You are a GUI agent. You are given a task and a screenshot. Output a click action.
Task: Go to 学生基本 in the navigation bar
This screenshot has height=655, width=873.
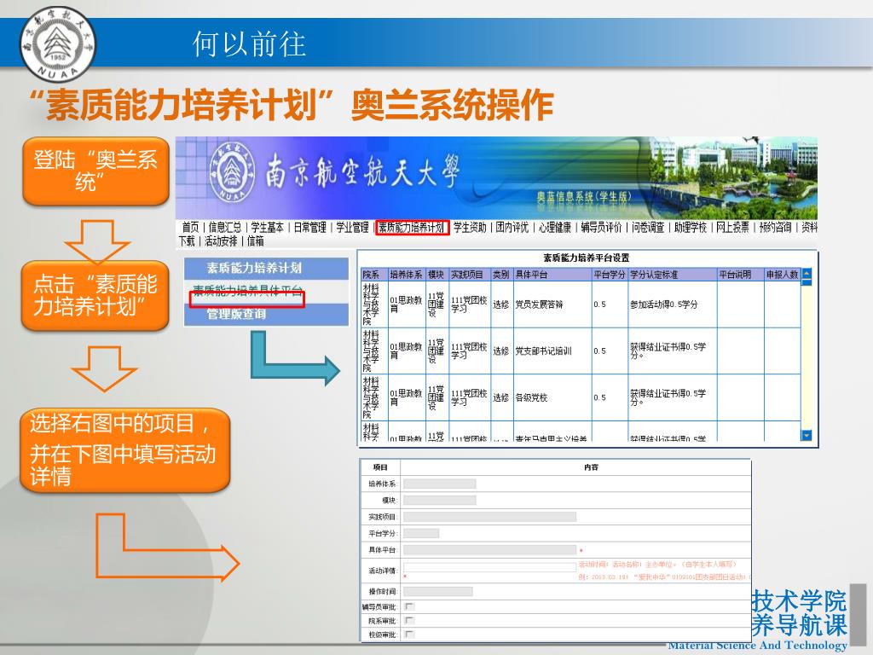click(x=267, y=227)
